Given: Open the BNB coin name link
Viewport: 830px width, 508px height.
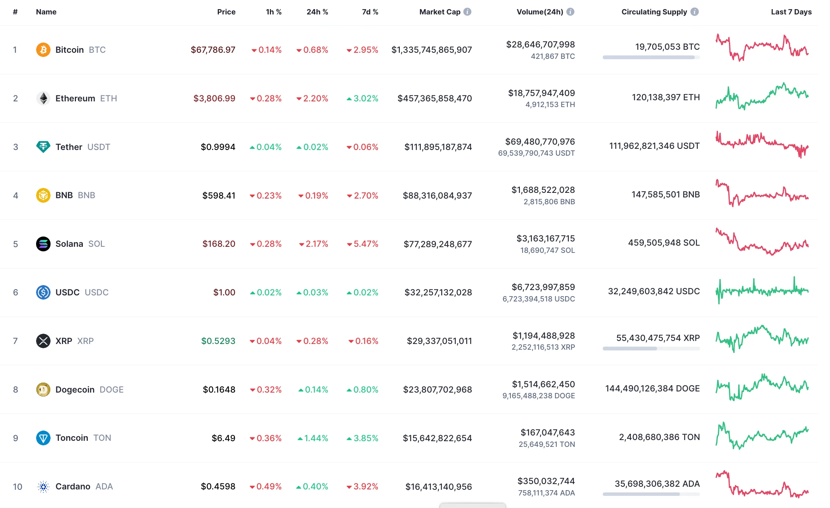Looking at the screenshot, I should pyautogui.click(x=64, y=195).
